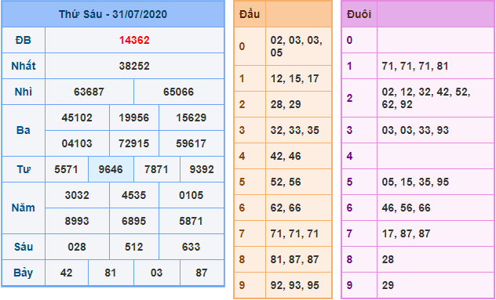Select Sáu prize number 633
This screenshot has height=300, width=496.
tap(191, 247)
